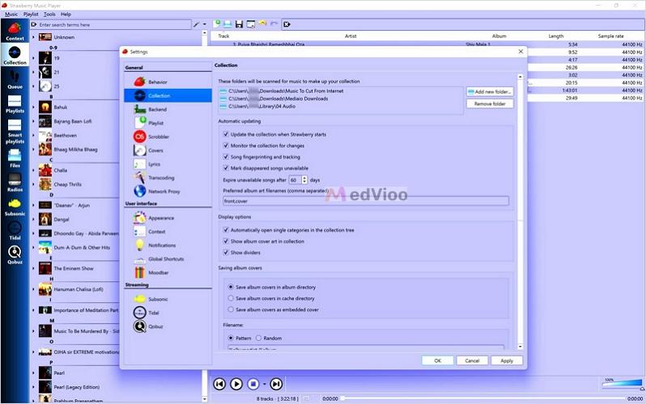Select Moodbar in the Settings category list
Viewport: 646px width, 404px height.
(x=168, y=272)
